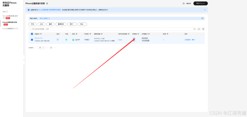The image size is (247, 117).
Task: Uncheck the flexusx instance row checkbox
Action: coord(32,40)
